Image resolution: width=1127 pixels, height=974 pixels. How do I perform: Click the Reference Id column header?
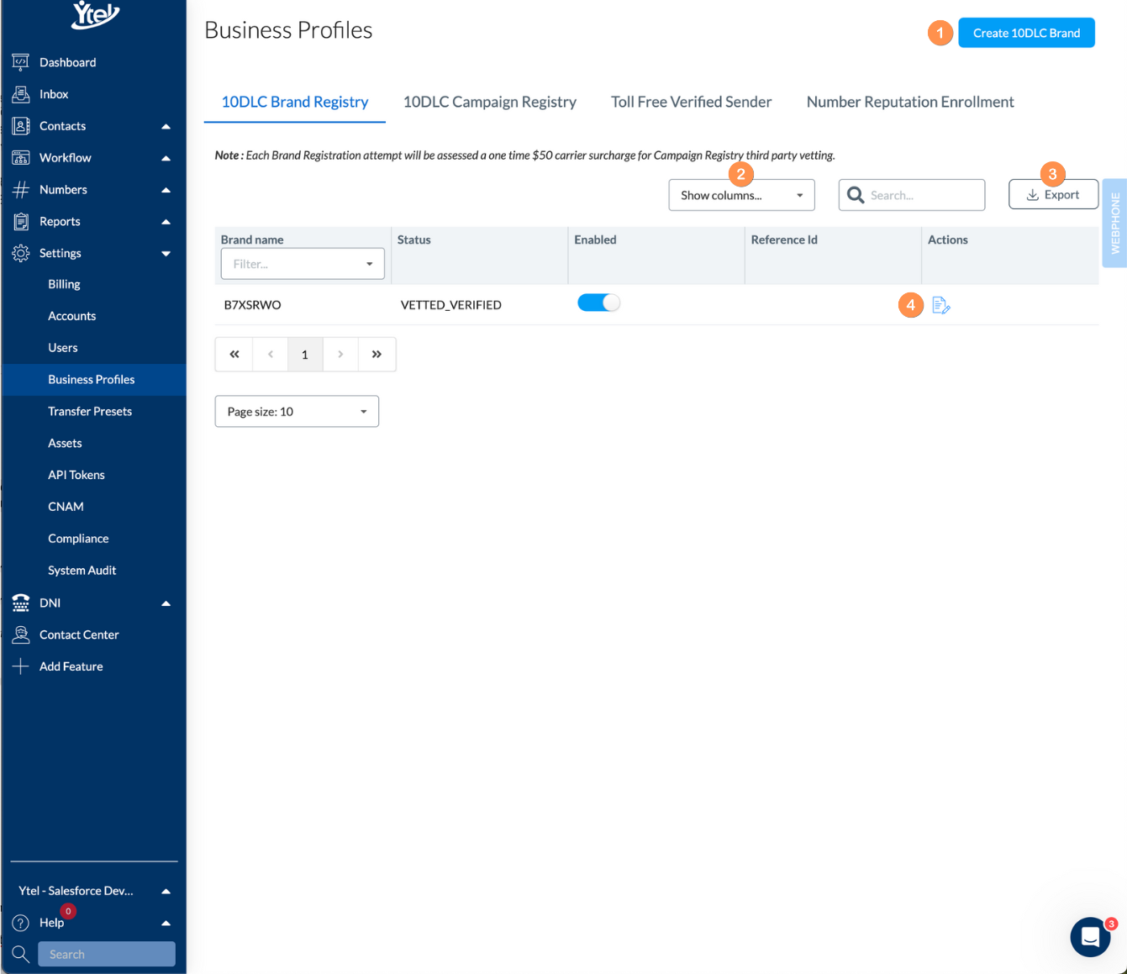[784, 240]
